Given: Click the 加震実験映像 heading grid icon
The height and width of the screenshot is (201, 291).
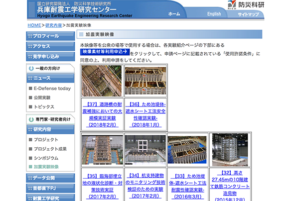Looking at the screenshot, I should coord(81,34).
